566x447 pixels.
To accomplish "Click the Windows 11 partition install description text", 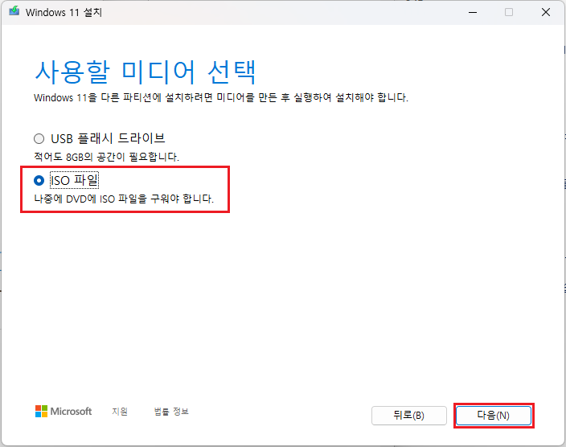I will [221, 97].
